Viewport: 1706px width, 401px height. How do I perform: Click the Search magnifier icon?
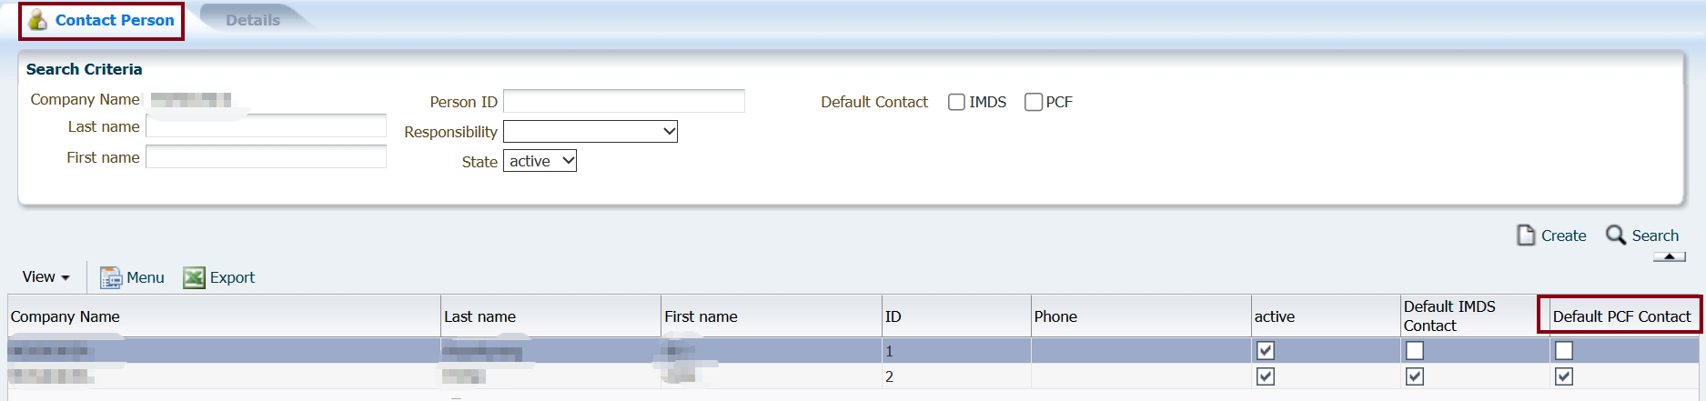point(1616,236)
